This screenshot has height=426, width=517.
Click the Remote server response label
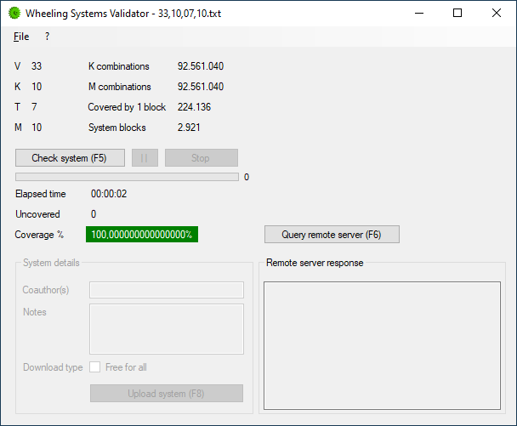click(x=315, y=263)
